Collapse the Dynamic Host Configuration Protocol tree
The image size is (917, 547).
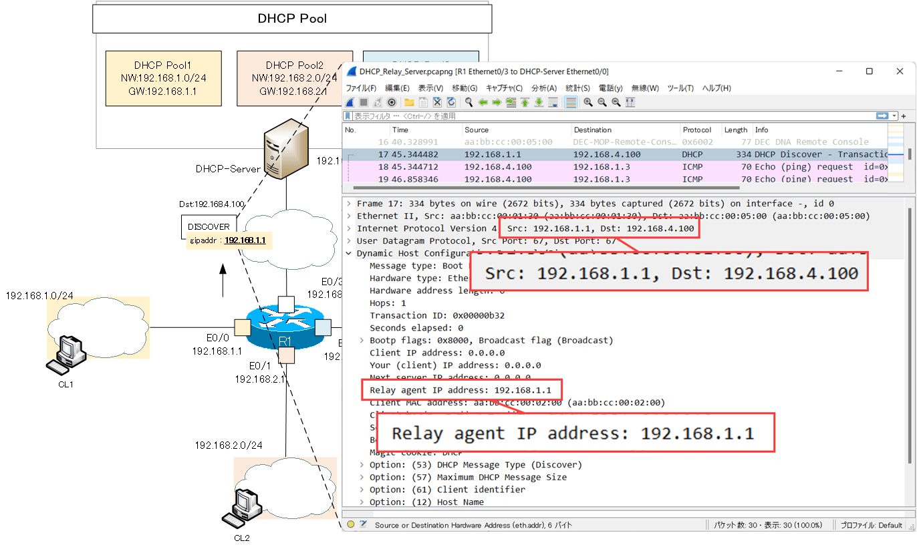pyautogui.click(x=350, y=253)
